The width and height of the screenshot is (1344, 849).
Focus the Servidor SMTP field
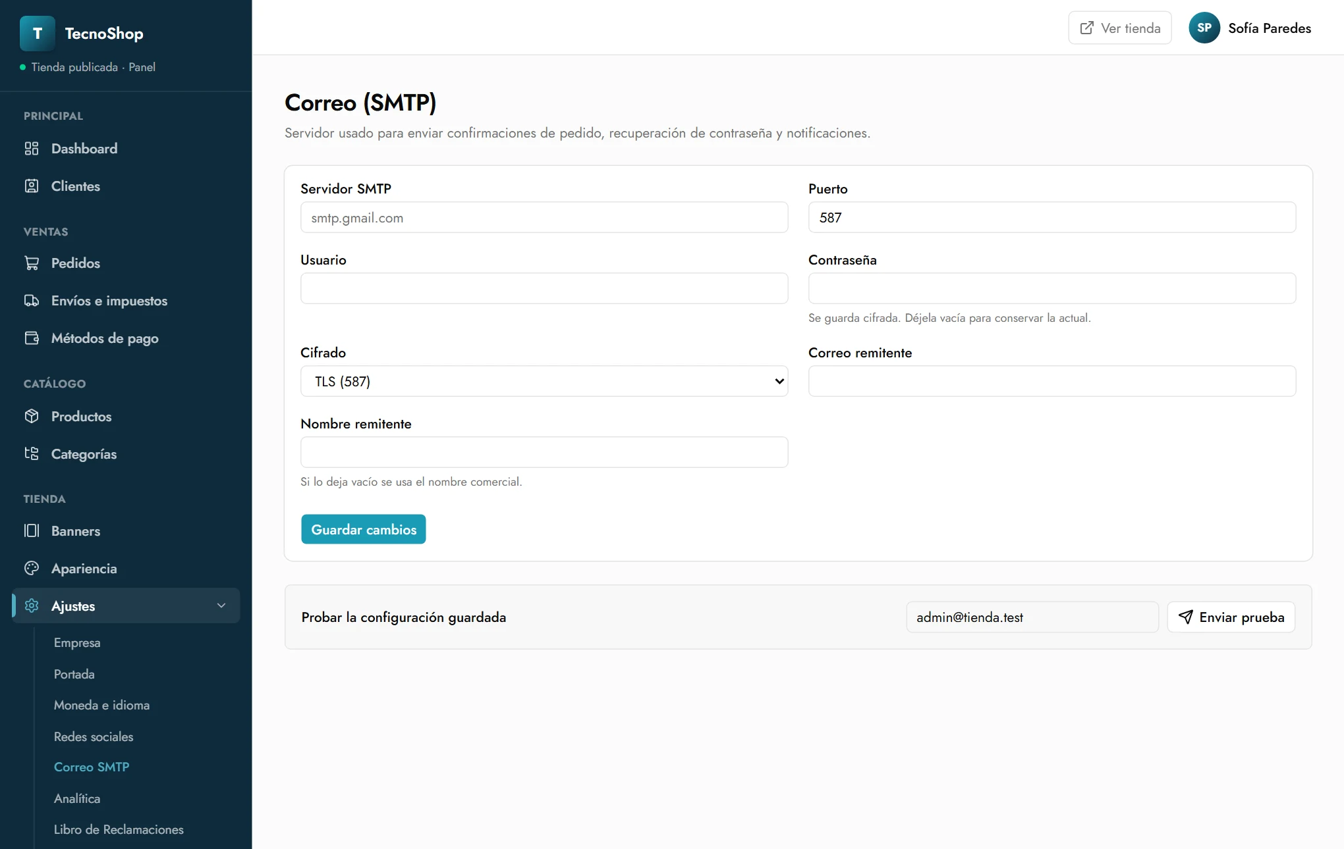pos(544,218)
